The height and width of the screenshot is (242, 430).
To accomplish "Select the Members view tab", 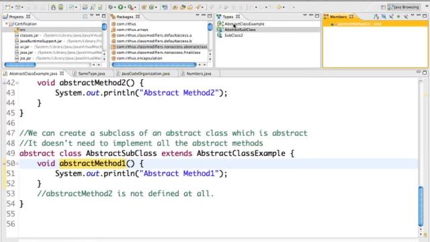I will [x=339, y=17].
